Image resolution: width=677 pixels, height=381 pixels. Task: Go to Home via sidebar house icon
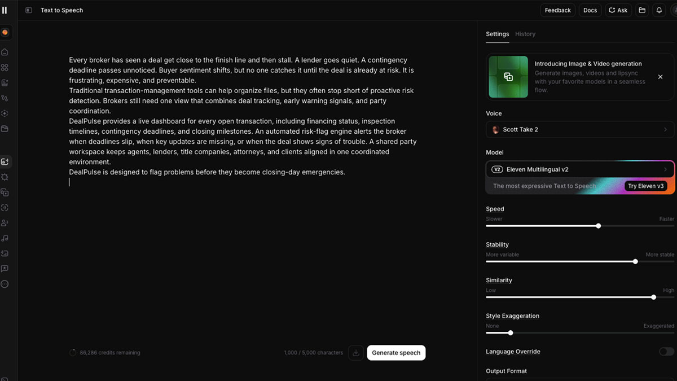(x=5, y=52)
